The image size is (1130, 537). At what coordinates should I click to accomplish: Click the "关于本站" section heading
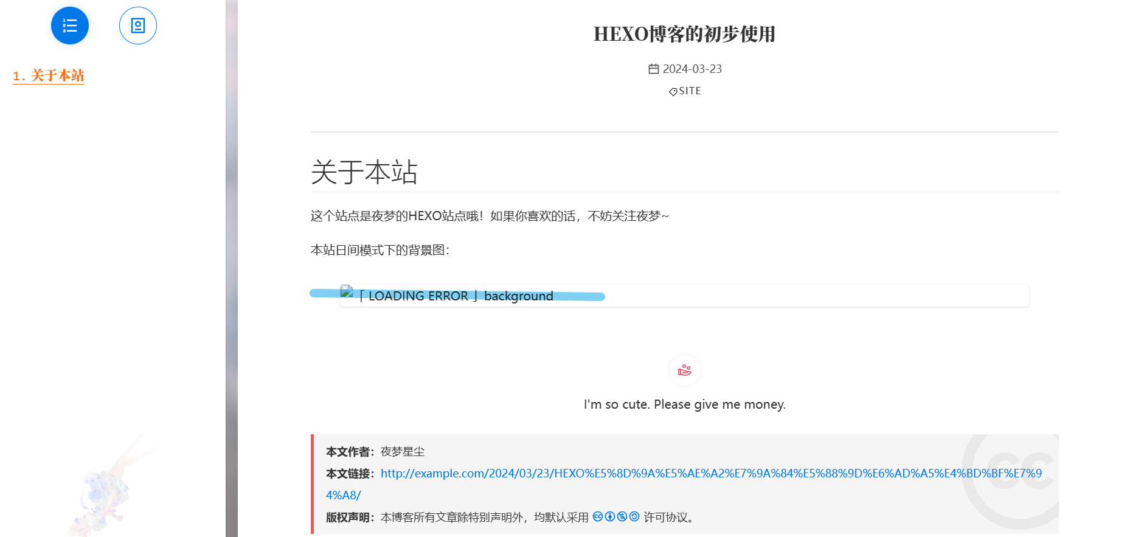[x=364, y=172]
